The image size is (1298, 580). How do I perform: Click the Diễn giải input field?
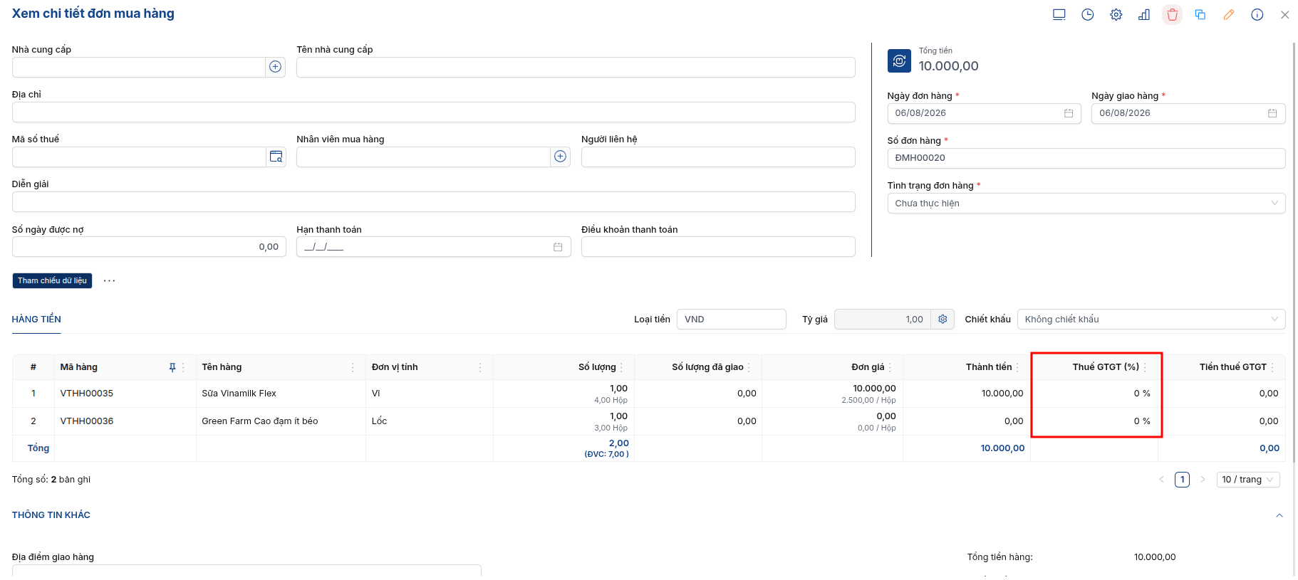433,202
